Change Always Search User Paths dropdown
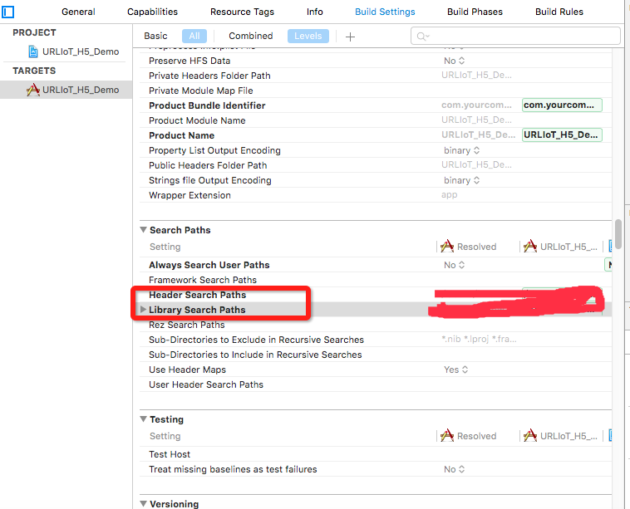The height and width of the screenshot is (509, 630). coord(455,265)
